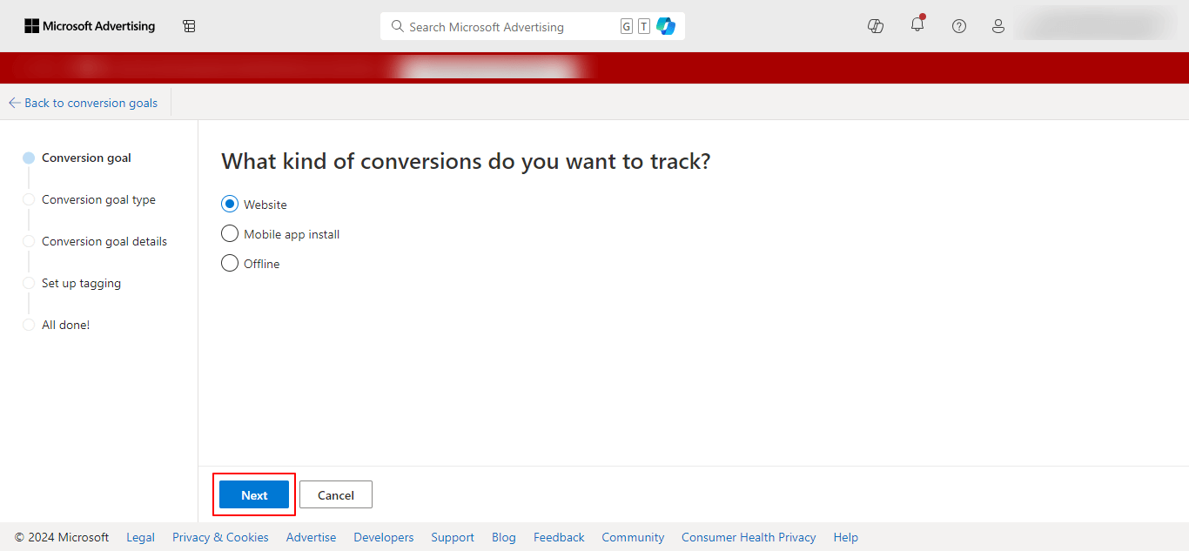Open the Consumer Health Privacy link

pos(749,537)
